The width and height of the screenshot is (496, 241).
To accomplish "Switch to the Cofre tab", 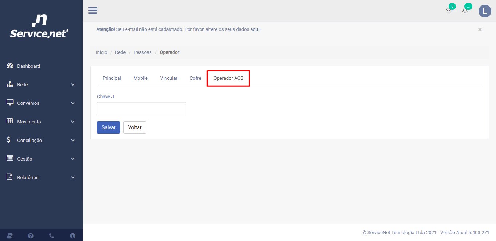I will (195, 78).
